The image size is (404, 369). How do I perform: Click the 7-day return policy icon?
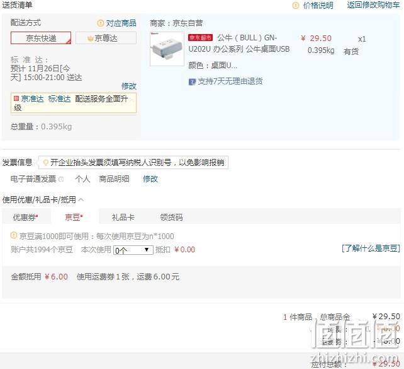pos(192,82)
